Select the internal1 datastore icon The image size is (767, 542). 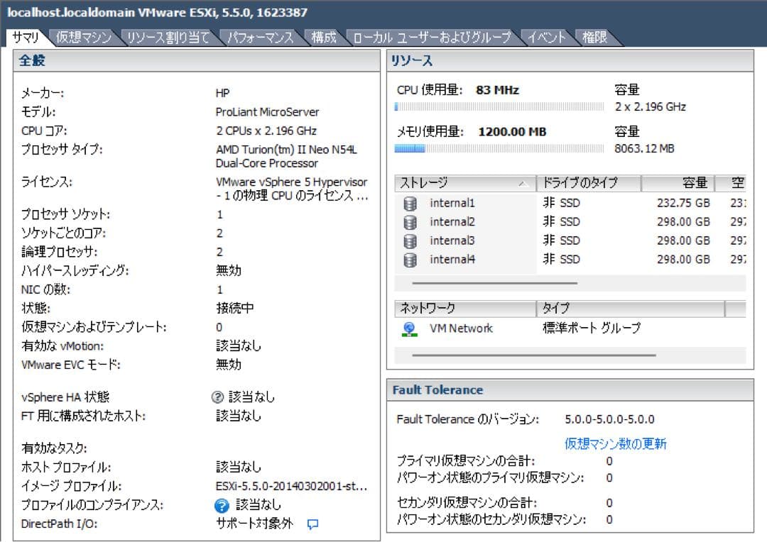[x=411, y=205]
